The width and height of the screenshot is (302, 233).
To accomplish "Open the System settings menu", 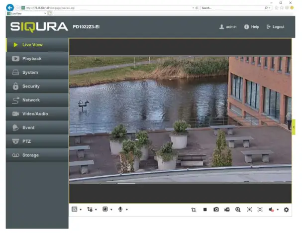I will (x=37, y=73).
